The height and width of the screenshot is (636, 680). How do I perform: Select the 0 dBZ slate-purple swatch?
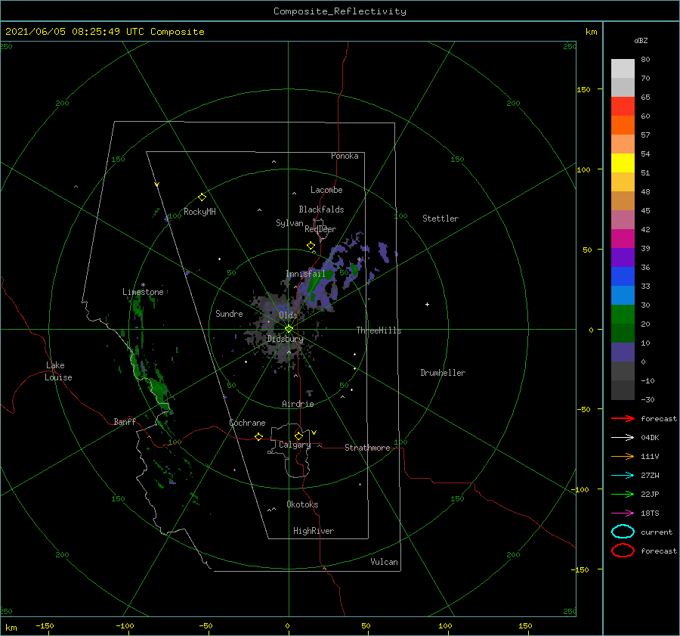tap(623, 352)
